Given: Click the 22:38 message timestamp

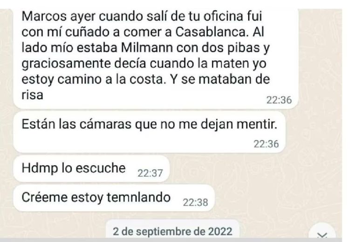Looking at the screenshot, I should [x=195, y=202].
